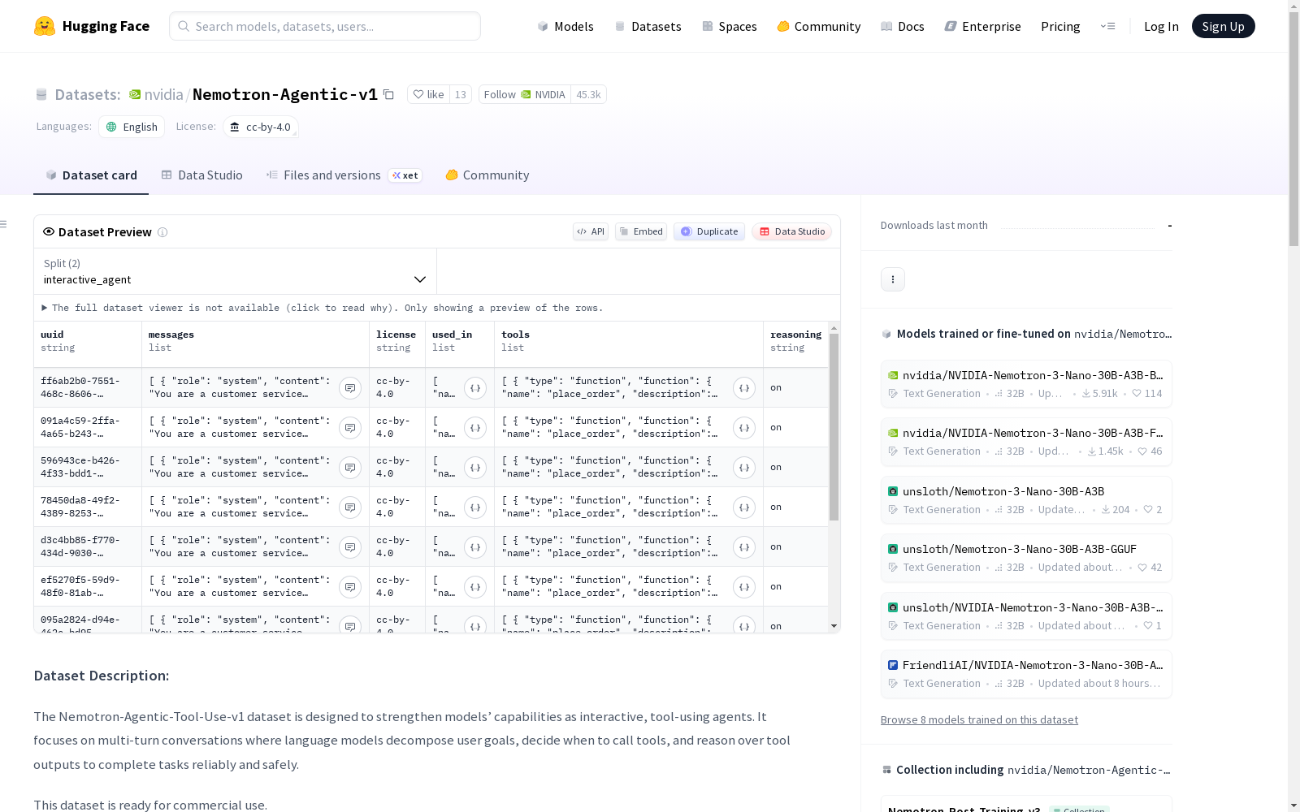Click the dataset table vertical scrollbar thumb
This screenshot has height=812, width=1300.
834,426
